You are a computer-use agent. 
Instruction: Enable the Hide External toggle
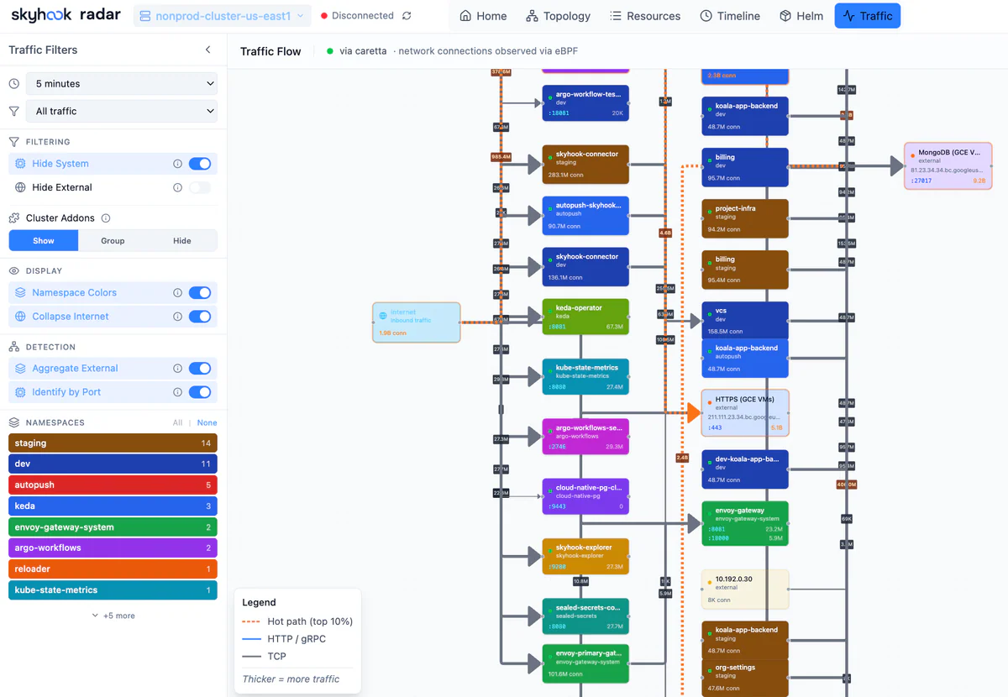coord(200,187)
